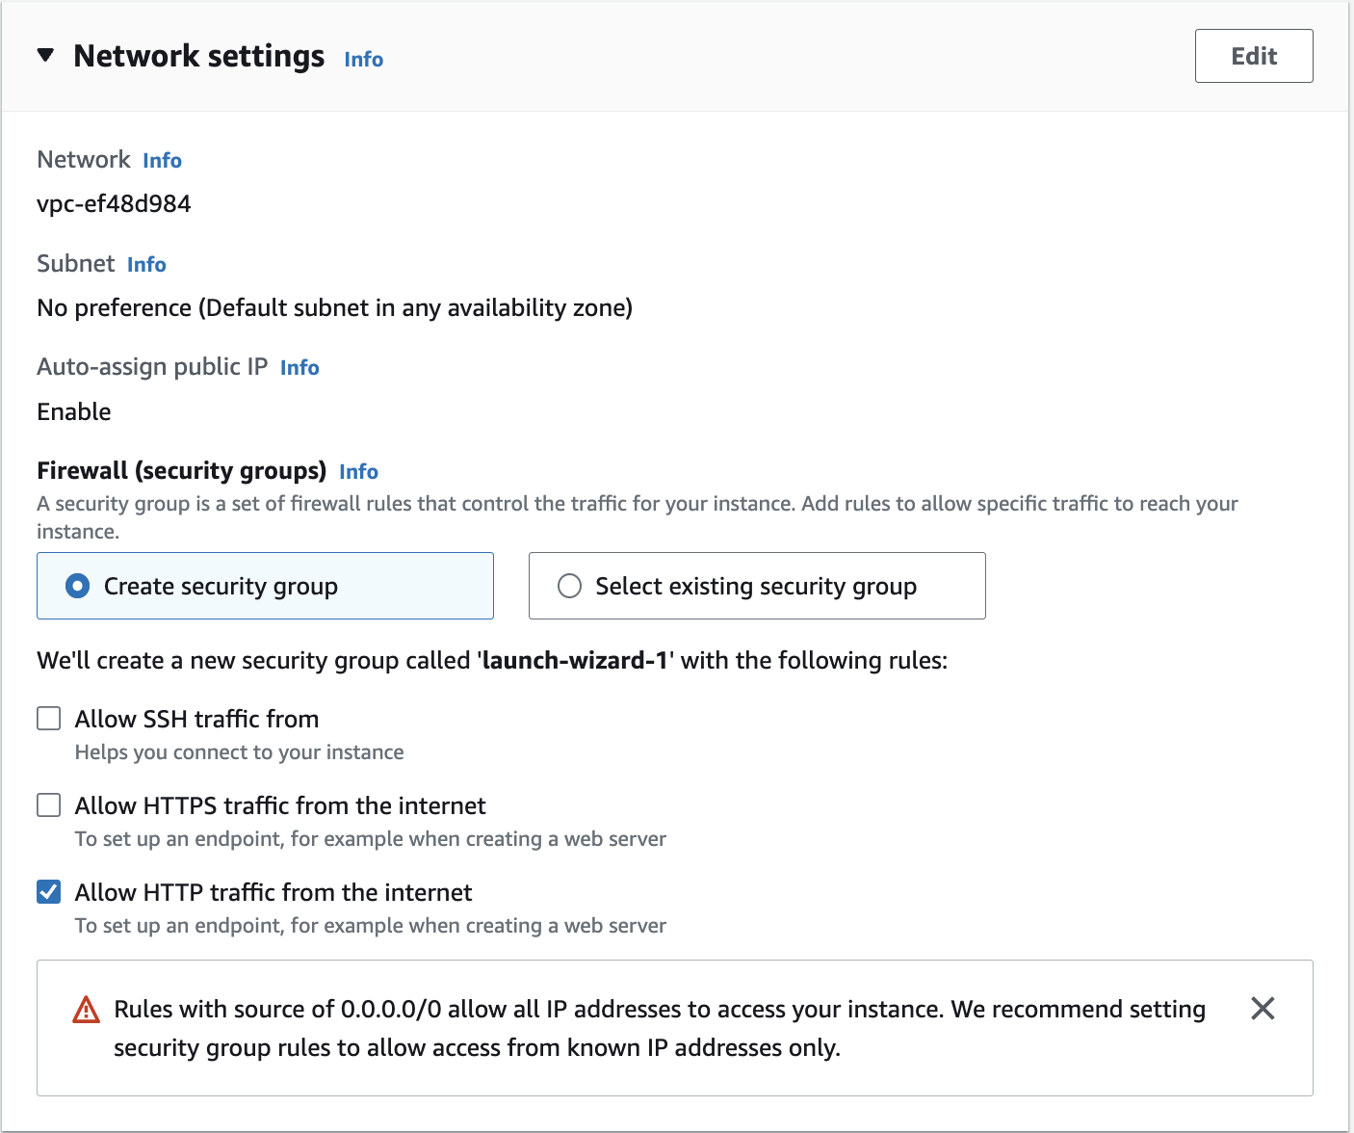Uncheck Allow HTTP traffic from the internet
The image size is (1354, 1133).
tap(48, 891)
